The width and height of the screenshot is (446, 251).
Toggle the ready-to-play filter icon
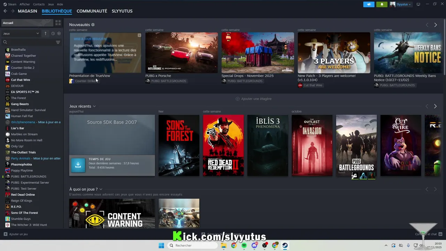59,33
